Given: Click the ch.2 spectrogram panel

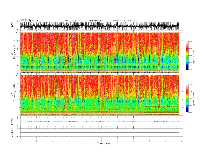Looking at the screenshot, I should coord(100,96).
